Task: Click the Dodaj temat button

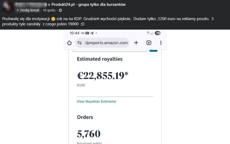Action: point(28,10)
